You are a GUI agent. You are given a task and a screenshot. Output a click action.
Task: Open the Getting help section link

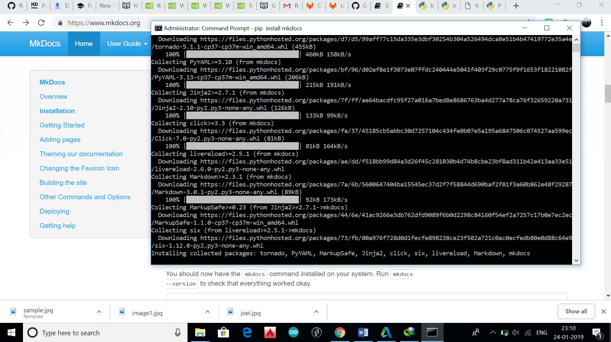point(57,226)
